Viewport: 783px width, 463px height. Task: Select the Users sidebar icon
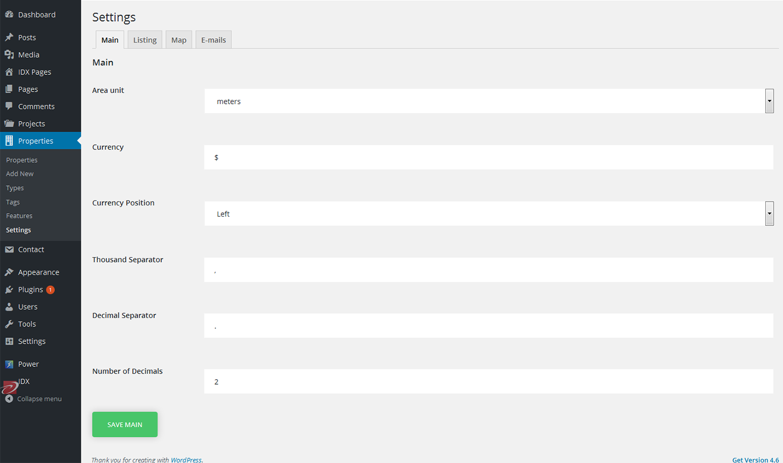pyautogui.click(x=9, y=306)
